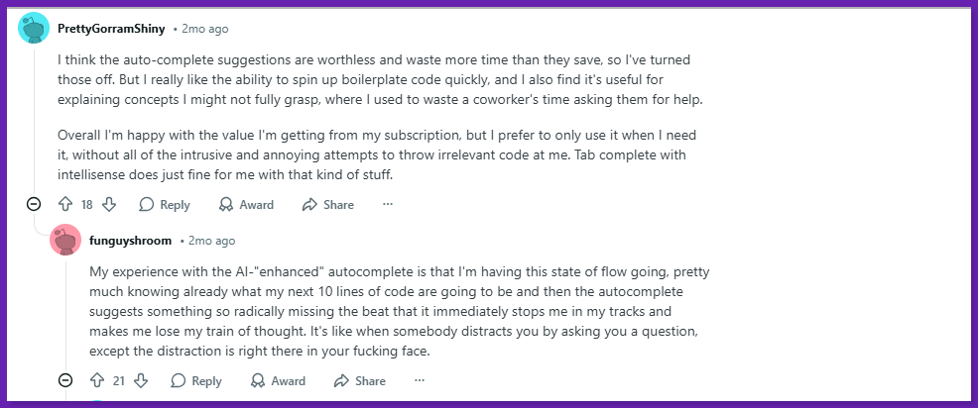Open funguyshroom's user profile

click(131, 241)
